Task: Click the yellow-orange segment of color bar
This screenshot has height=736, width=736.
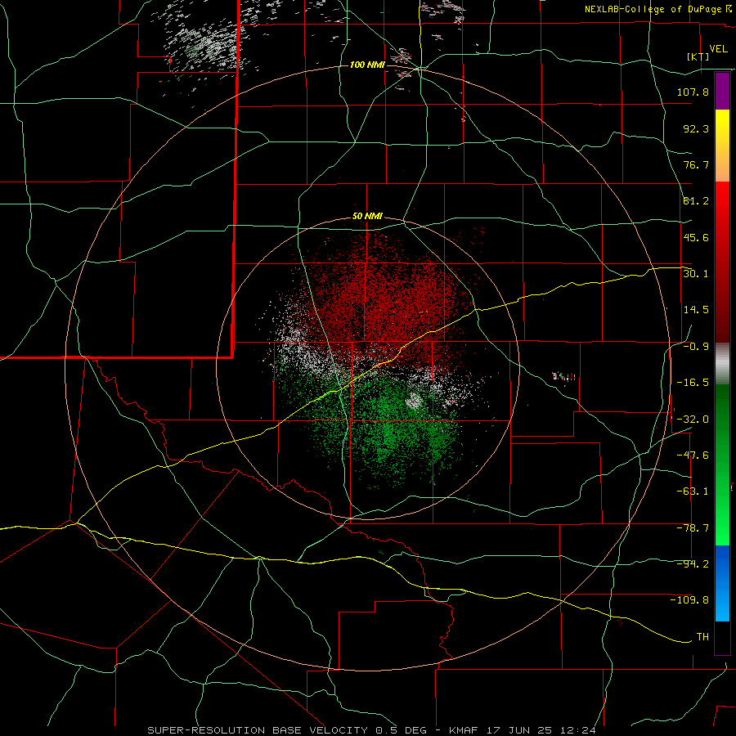Action: pos(722,146)
